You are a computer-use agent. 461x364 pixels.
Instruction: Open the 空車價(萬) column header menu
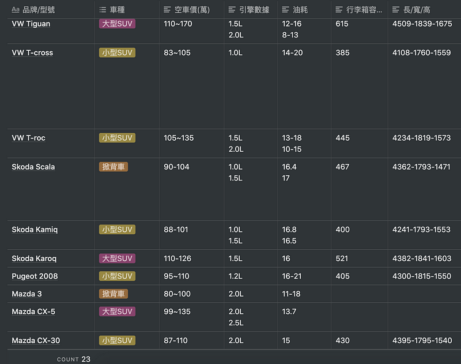coord(192,10)
